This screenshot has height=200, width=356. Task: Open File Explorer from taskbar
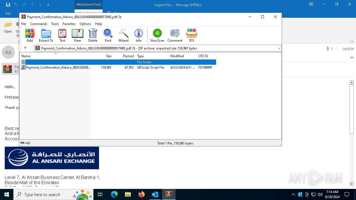pos(128,194)
